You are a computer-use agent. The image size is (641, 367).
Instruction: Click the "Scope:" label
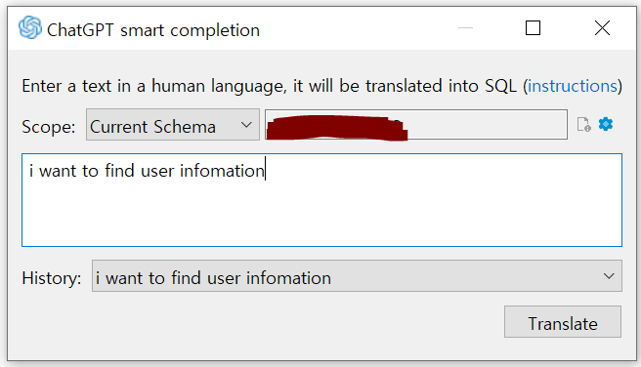pyautogui.click(x=49, y=127)
